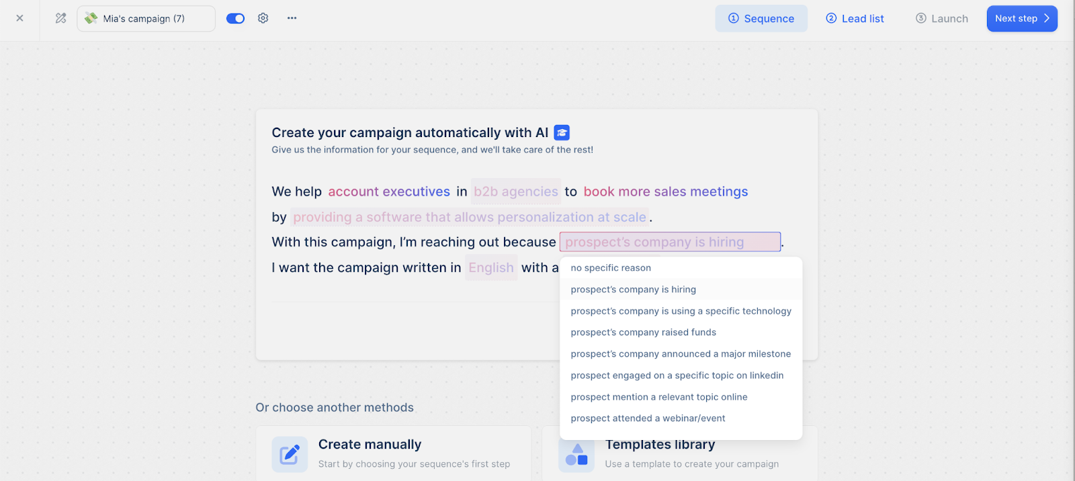
Task: Click the Templates library shapes icon
Action: tap(576, 454)
